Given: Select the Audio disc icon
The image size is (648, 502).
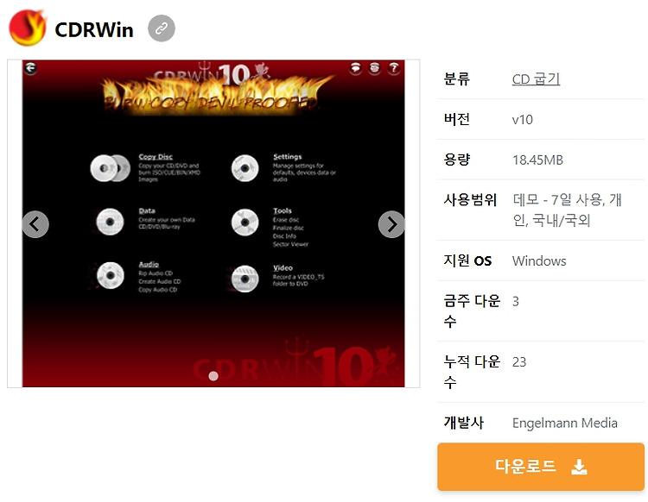Looking at the screenshot, I should [x=111, y=275].
